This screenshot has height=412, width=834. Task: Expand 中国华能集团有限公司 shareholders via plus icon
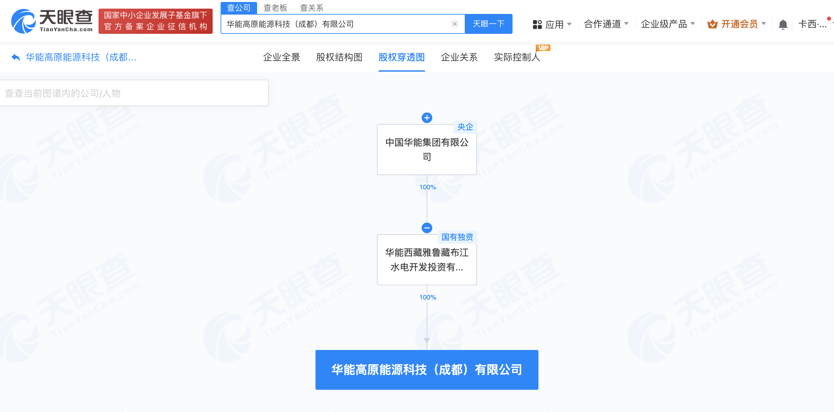[427, 118]
